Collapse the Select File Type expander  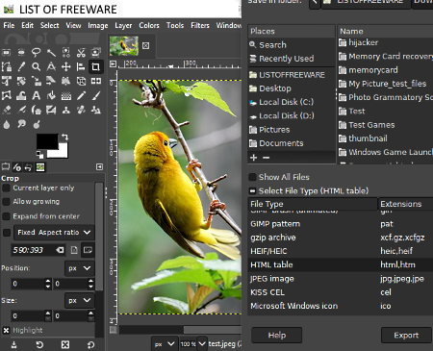pyautogui.click(x=253, y=191)
